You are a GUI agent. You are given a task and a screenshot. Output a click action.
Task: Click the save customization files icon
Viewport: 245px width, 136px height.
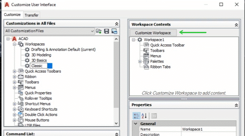(107, 31)
